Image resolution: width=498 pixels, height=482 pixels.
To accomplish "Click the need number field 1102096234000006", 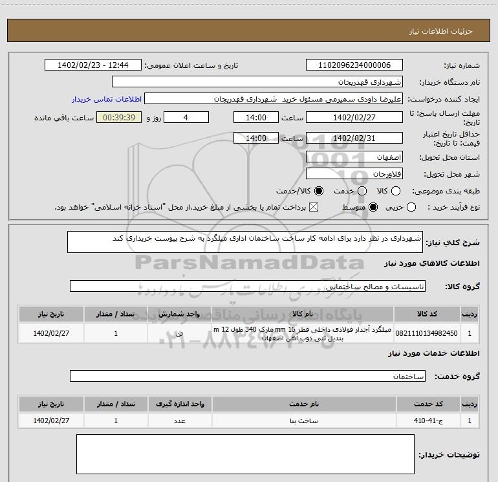I will (x=354, y=65).
